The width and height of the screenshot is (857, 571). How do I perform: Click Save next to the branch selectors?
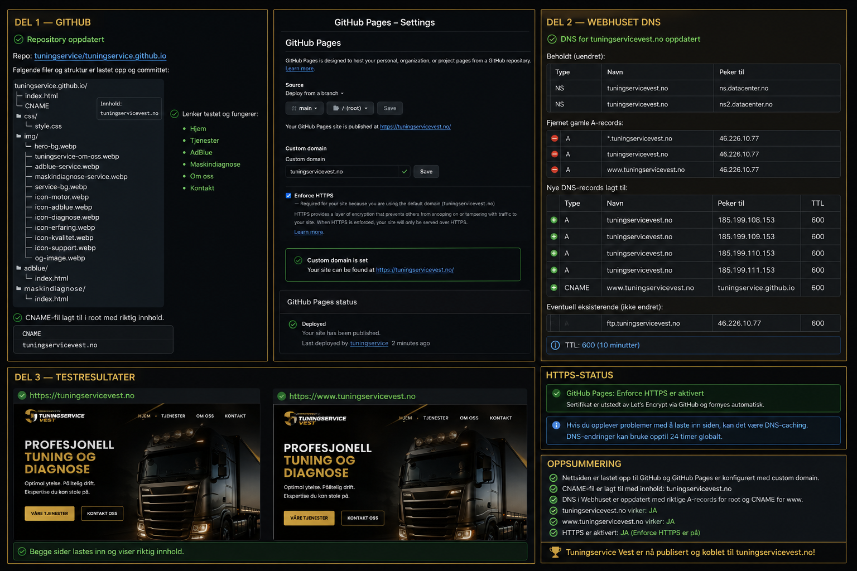coord(390,108)
